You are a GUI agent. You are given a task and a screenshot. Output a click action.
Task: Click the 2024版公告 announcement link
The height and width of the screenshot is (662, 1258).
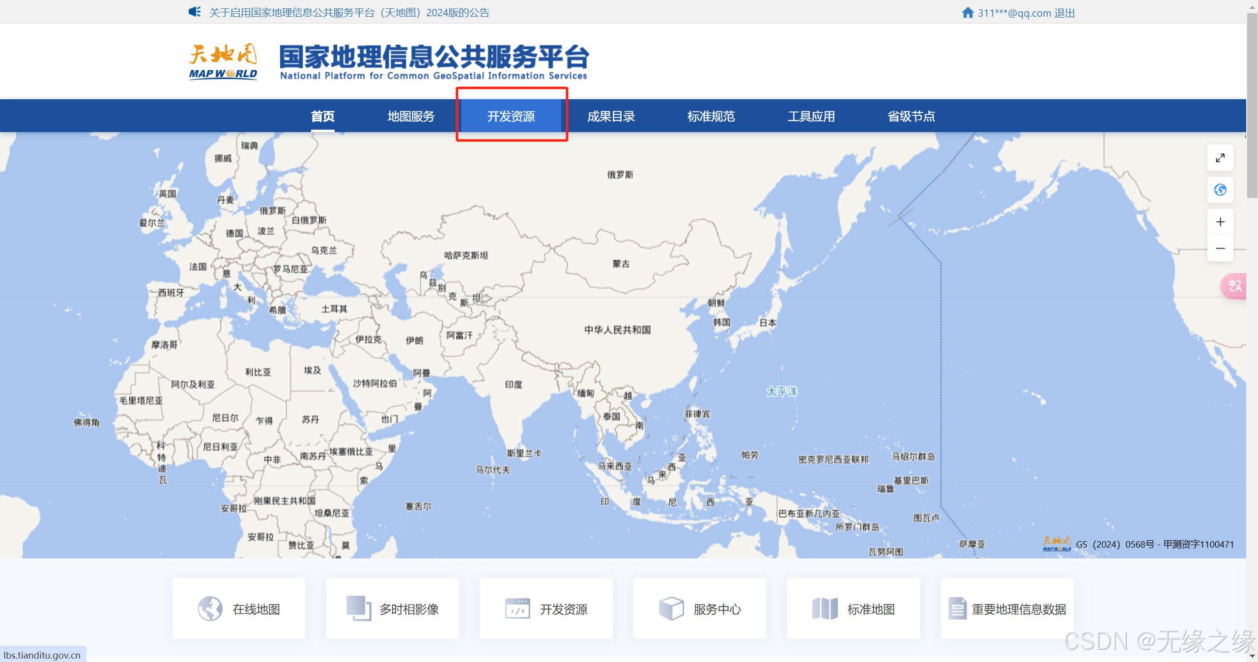[349, 13]
